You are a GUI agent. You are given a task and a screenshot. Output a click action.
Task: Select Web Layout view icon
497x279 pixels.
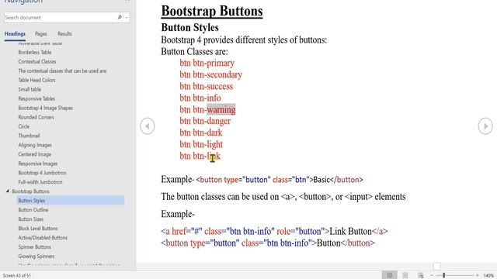coord(421,276)
